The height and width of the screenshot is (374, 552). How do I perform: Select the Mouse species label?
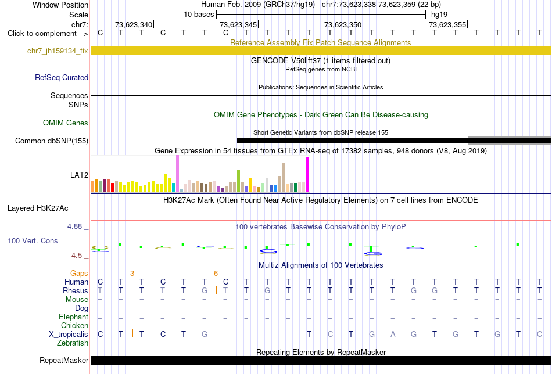tap(77, 300)
